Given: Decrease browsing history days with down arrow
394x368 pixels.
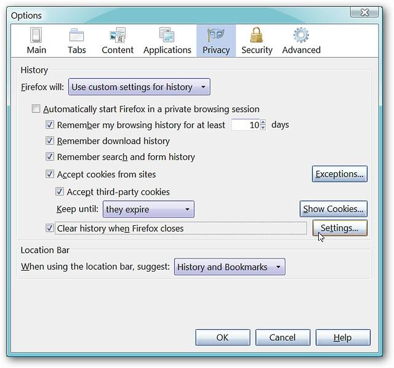Looking at the screenshot, I should point(263,127).
